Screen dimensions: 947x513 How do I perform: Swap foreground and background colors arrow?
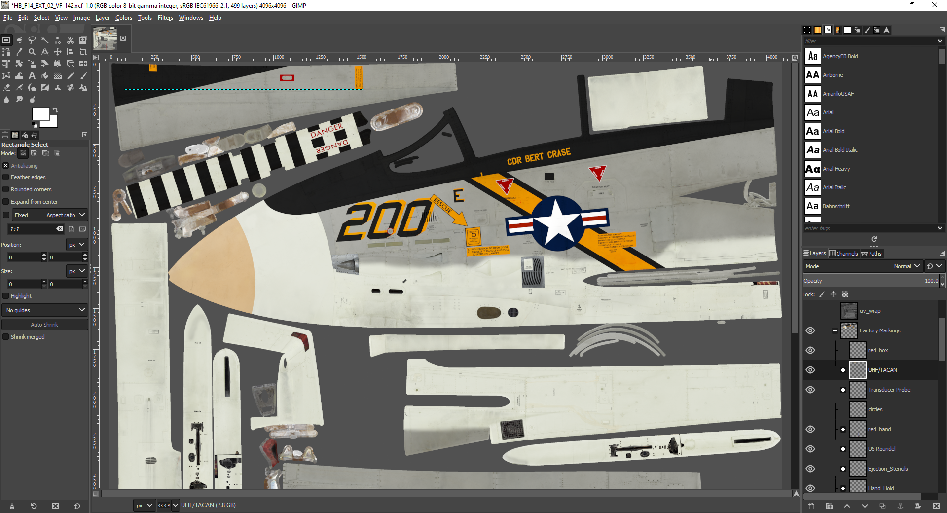point(55,110)
